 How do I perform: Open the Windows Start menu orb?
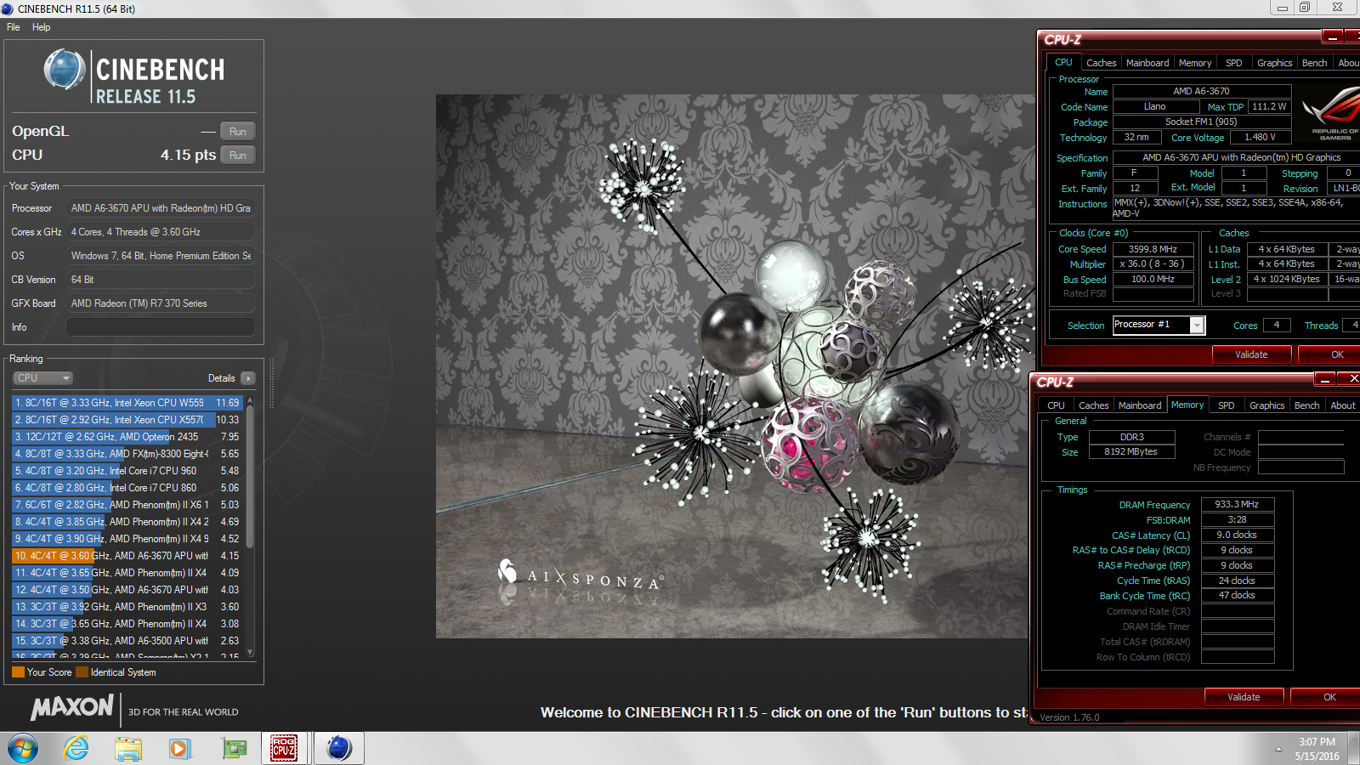(x=23, y=748)
